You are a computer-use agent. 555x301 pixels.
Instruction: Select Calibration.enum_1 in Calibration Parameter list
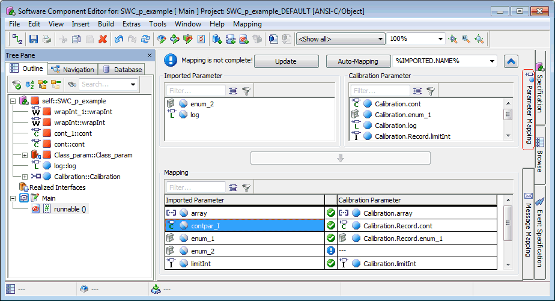tap(403, 115)
